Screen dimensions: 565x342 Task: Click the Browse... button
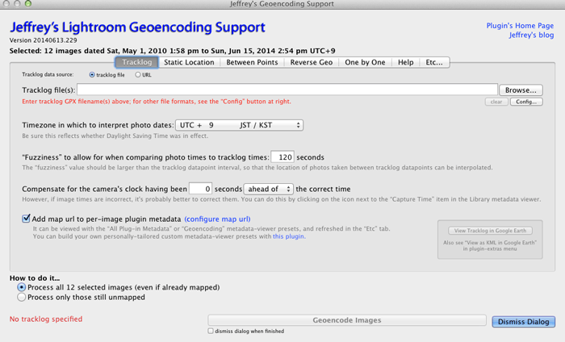pos(521,90)
